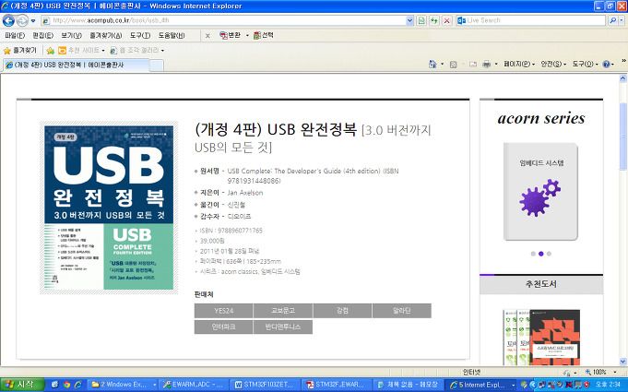Open the search provider dropdown arrow
Viewport: 628px width, 392px height.
tap(622, 20)
